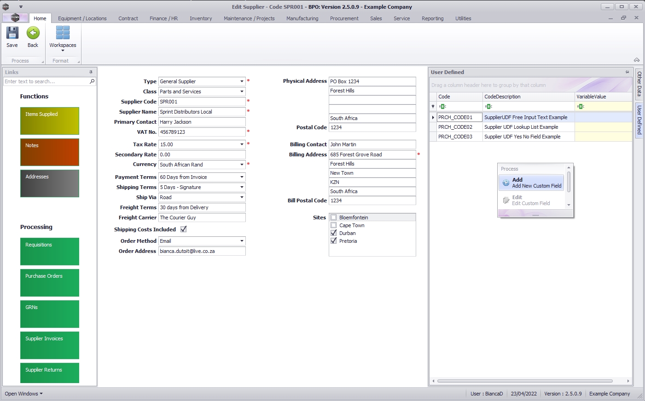Open the Purchase Orders tile

(50, 282)
